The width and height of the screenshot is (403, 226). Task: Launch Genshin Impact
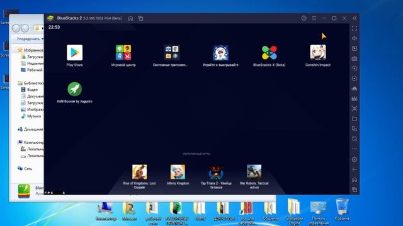[318, 53]
